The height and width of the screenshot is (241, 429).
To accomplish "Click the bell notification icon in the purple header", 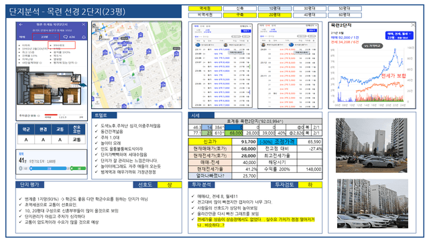I will (x=84, y=37).
